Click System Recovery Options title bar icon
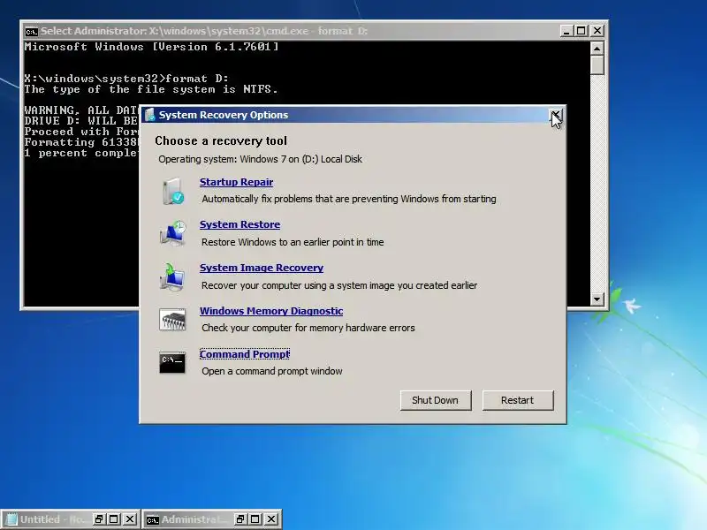The width and height of the screenshot is (707, 530). click(x=150, y=115)
